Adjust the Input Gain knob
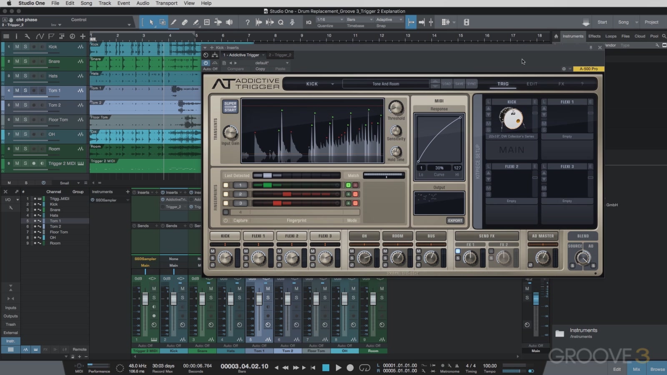This screenshot has height=375, width=667. click(x=230, y=133)
